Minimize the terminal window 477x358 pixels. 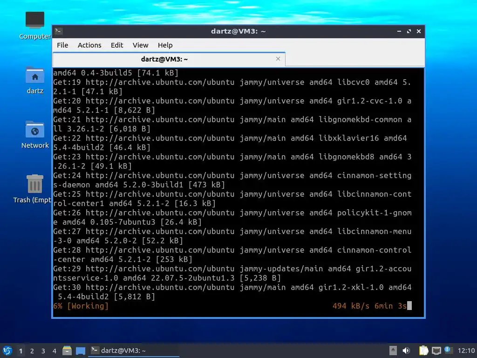(399, 31)
